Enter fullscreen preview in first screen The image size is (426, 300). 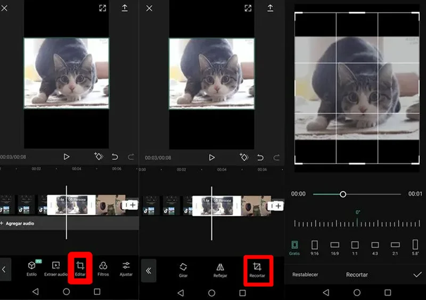click(102, 8)
